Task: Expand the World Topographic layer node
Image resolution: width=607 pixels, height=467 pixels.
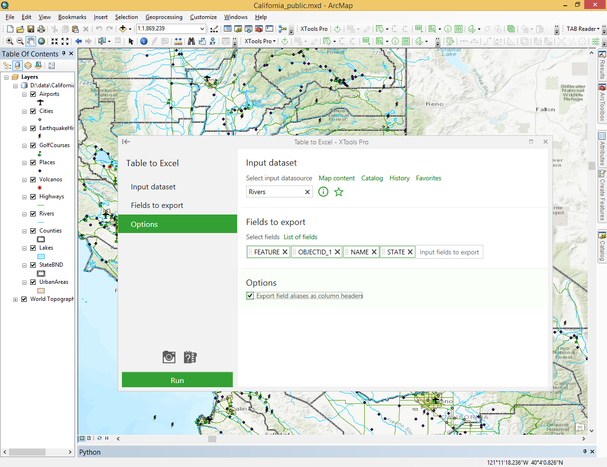Action: tap(15, 299)
